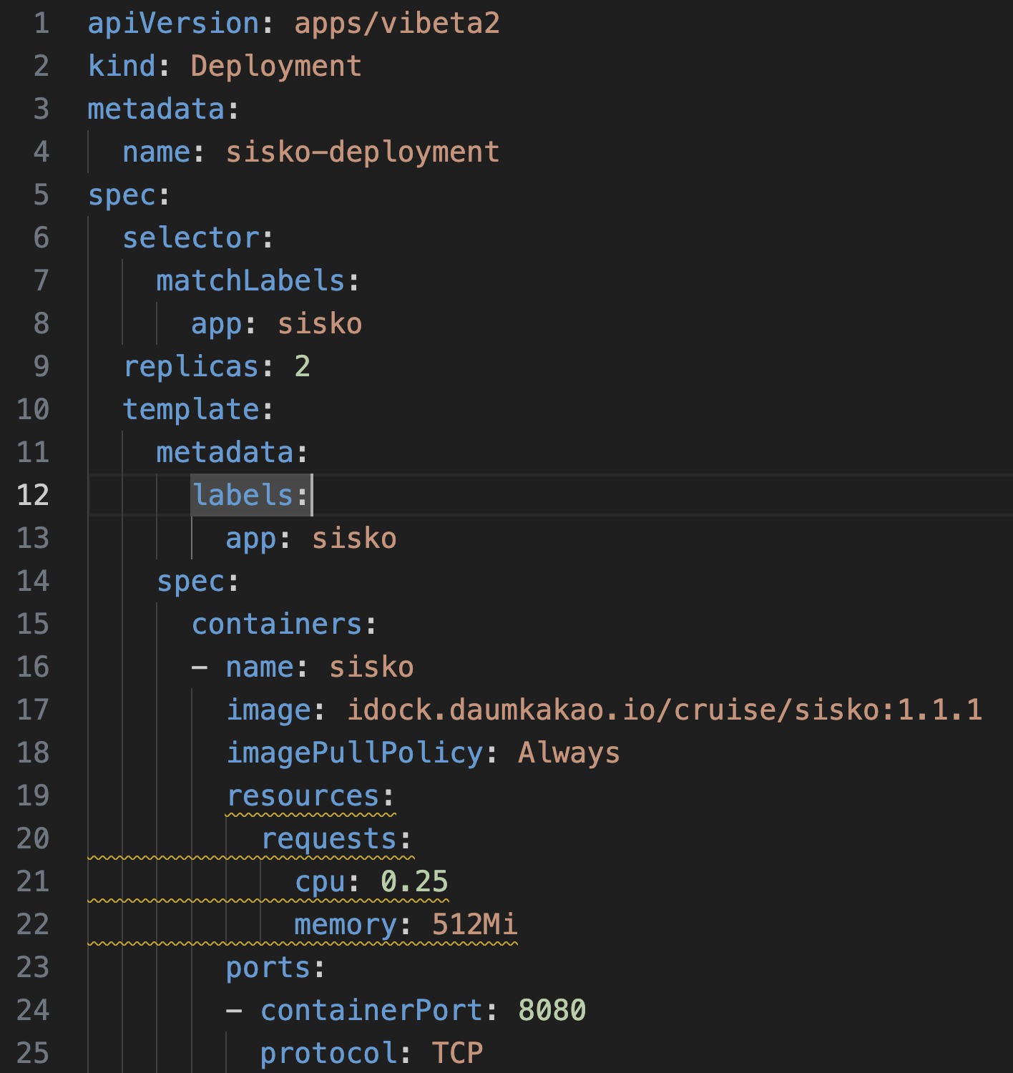The width and height of the screenshot is (1013, 1073).
Task: Click the 'spec' key on line 14
Action: coord(190,582)
